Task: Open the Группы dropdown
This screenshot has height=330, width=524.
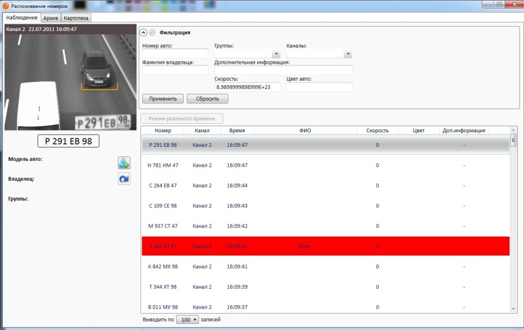Action: [276, 54]
